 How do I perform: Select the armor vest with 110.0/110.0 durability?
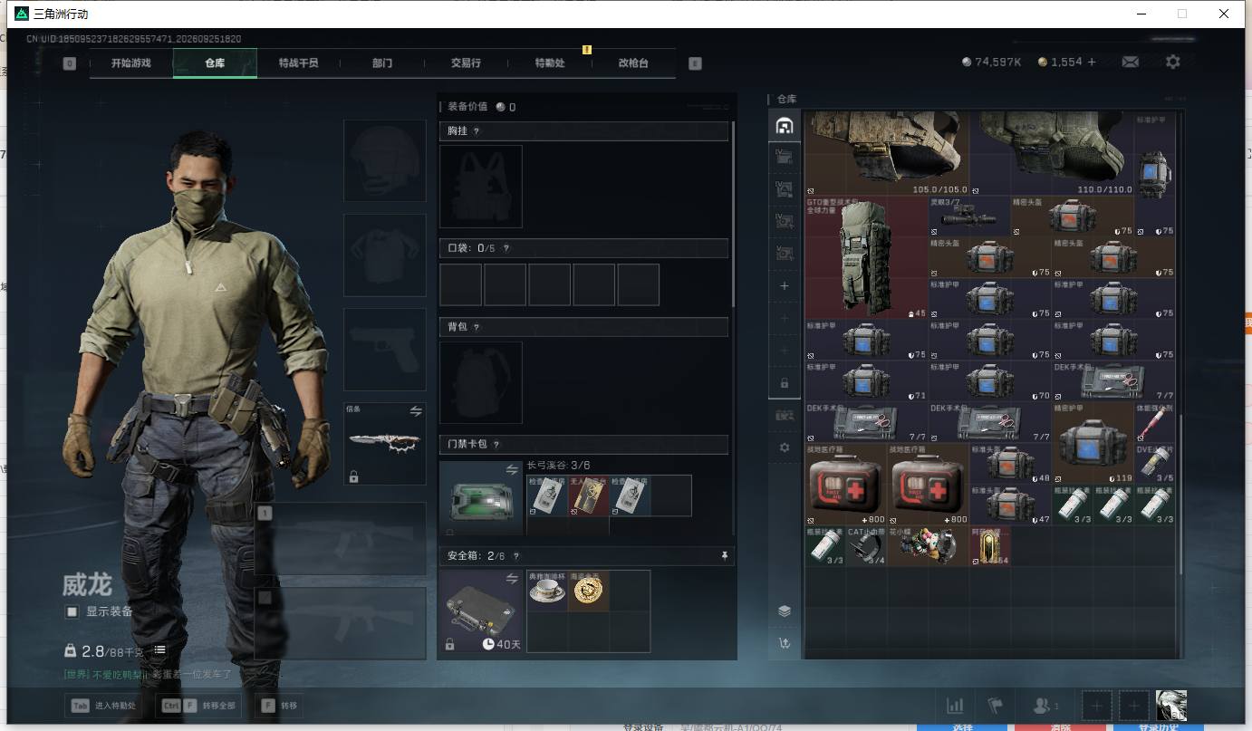[1052, 154]
